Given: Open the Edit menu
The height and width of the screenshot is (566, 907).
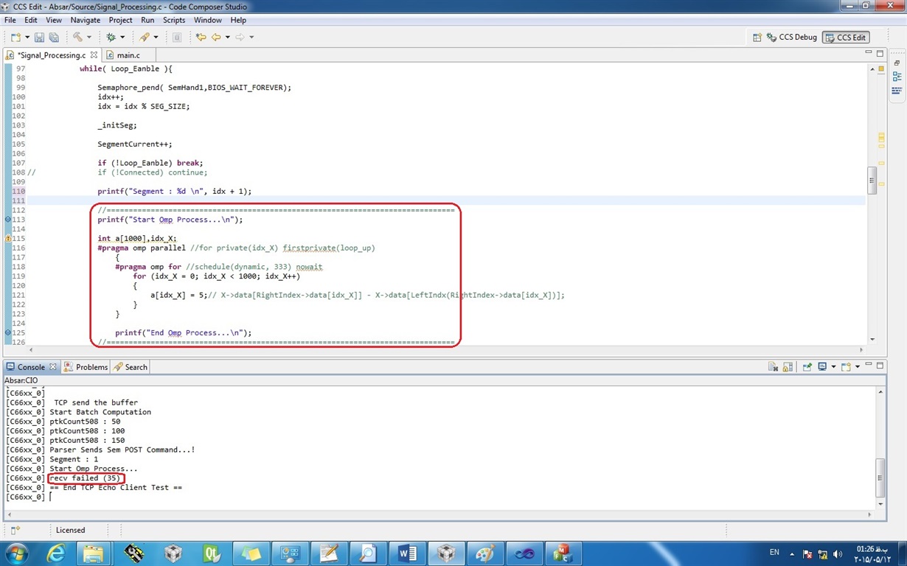Looking at the screenshot, I should click(x=31, y=20).
